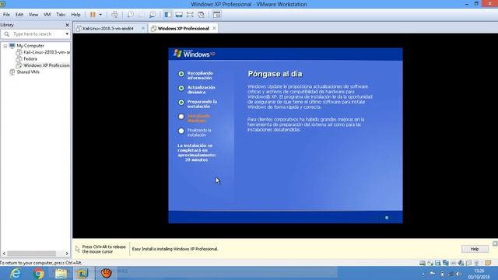Dismiss the Easy Install message bar
498x280 pixels.
pyautogui.click(x=495, y=243)
